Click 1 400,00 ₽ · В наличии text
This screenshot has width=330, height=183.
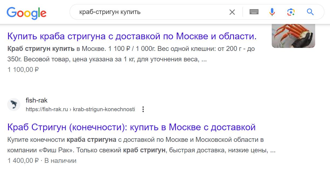click(x=42, y=161)
